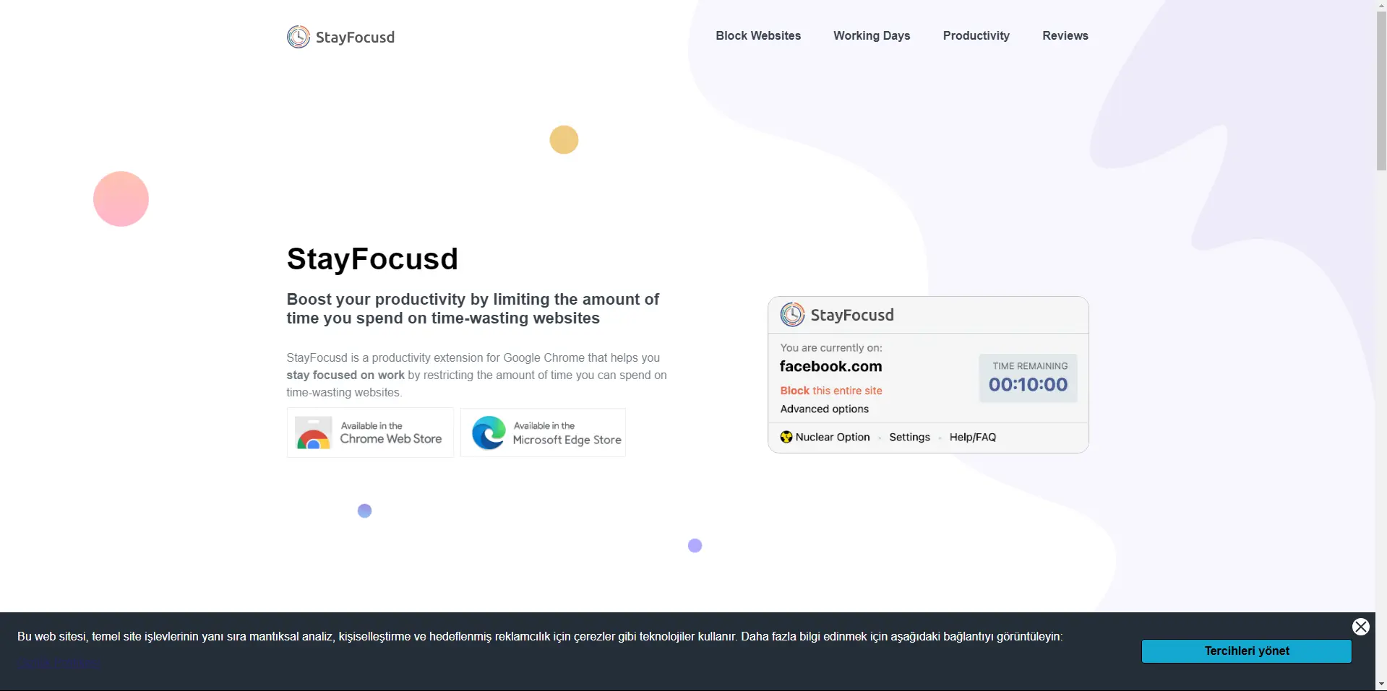This screenshot has height=691, width=1387.
Task: Dismiss the cookie banner with the X icon
Action: [x=1360, y=627]
